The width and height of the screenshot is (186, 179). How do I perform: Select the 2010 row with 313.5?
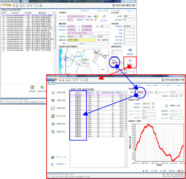[97, 136]
